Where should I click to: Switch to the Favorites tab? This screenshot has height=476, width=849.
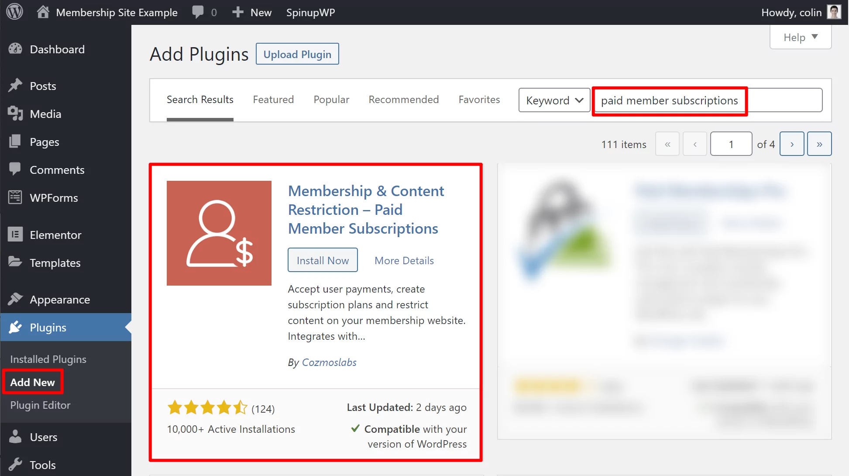[479, 100]
